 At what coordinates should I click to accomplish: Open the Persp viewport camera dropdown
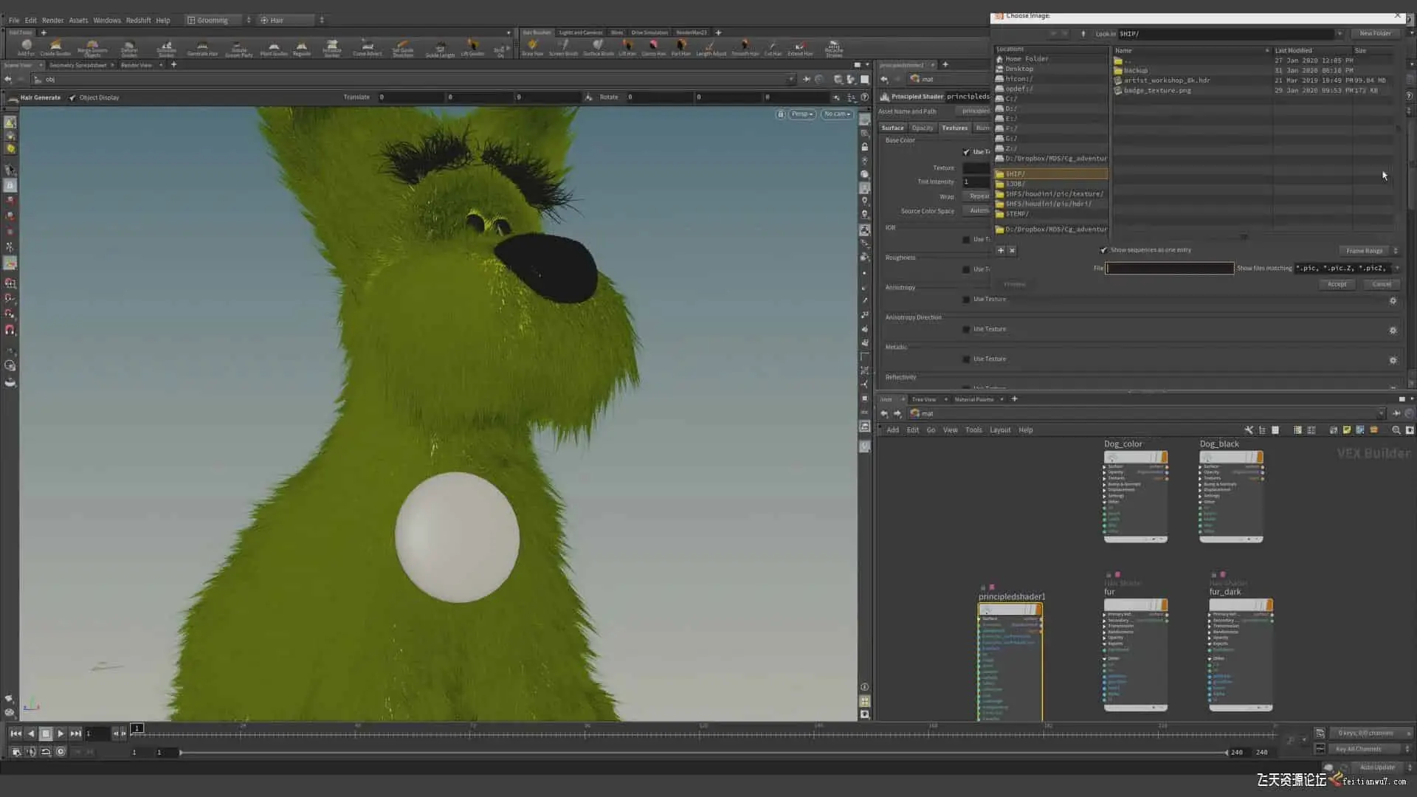click(802, 114)
